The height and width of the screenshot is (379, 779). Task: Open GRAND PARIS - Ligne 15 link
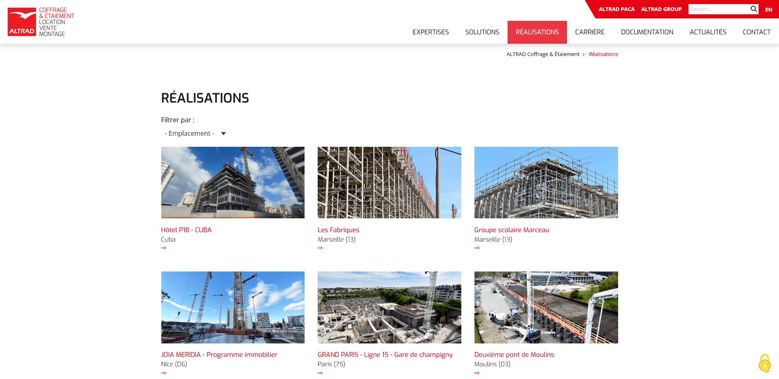tap(385, 354)
